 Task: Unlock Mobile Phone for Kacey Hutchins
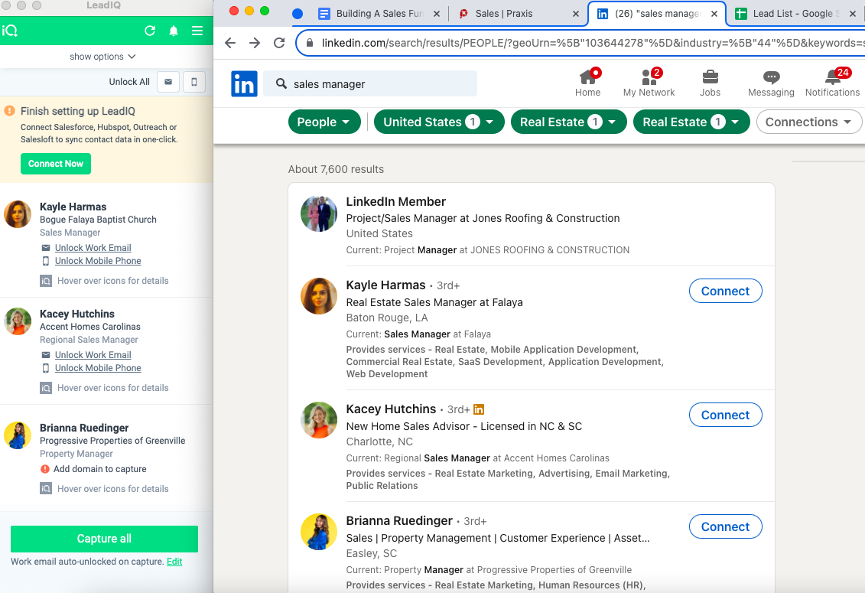pyautogui.click(x=98, y=368)
